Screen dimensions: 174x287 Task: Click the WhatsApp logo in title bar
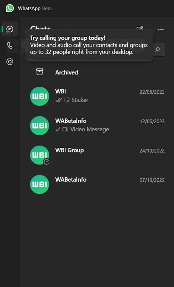click(x=10, y=8)
